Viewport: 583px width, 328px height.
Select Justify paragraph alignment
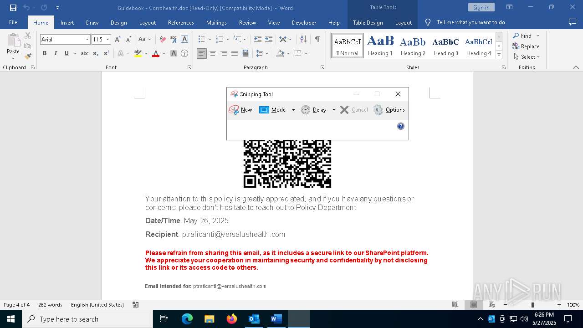[x=235, y=53]
